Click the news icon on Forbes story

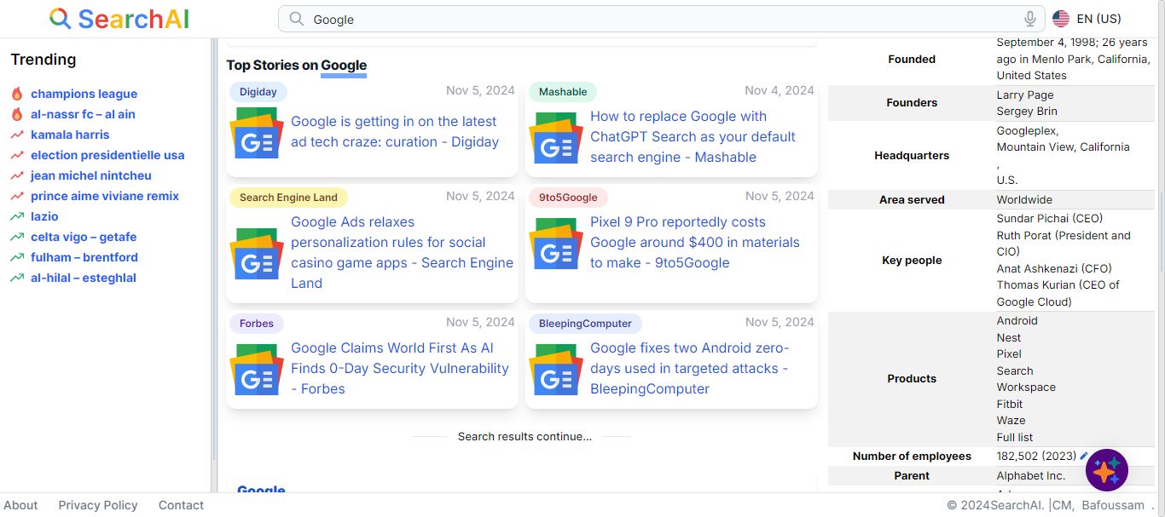(256, 370)
